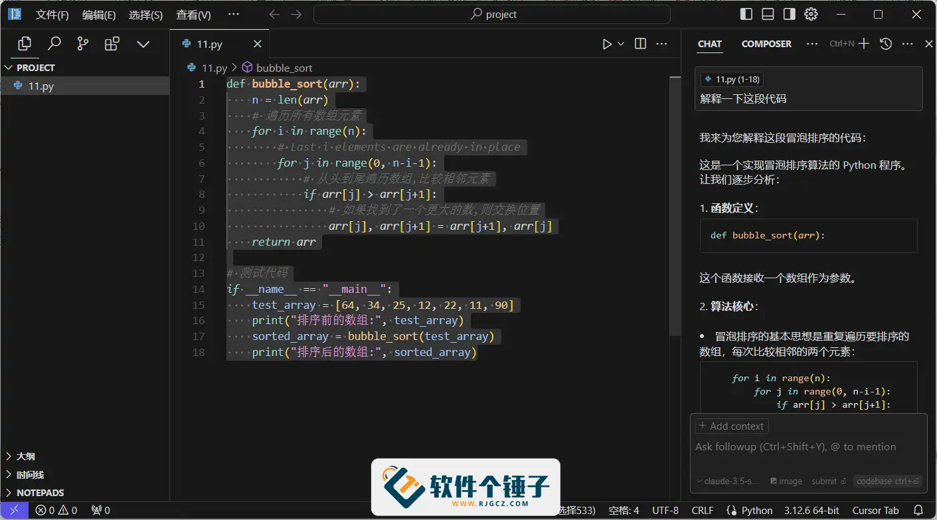This screenshot has height=520, width=937.
Task: Start a new chat plus icon
Action: pos(863,44)
